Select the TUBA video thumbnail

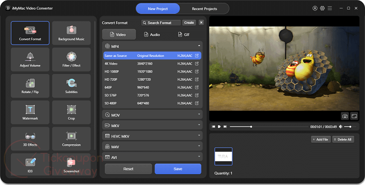[223, 157]
